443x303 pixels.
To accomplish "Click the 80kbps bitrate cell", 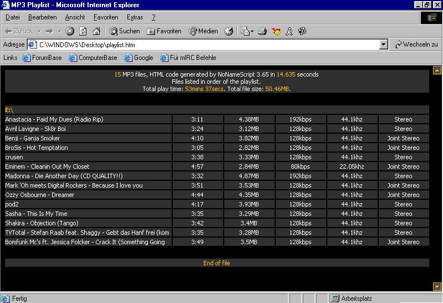I will pyautogui.click(x=300, y=166).
